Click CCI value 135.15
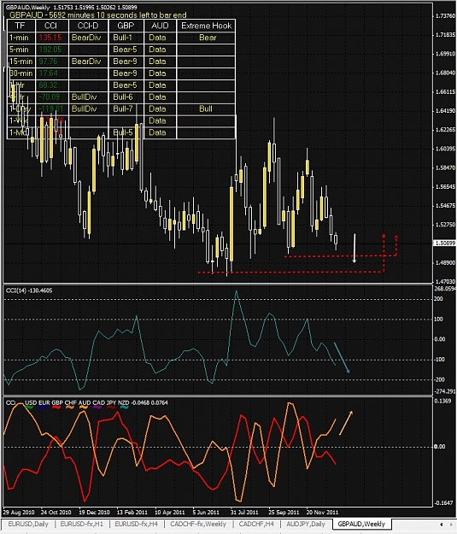457x534 pixels. point(50,38)
